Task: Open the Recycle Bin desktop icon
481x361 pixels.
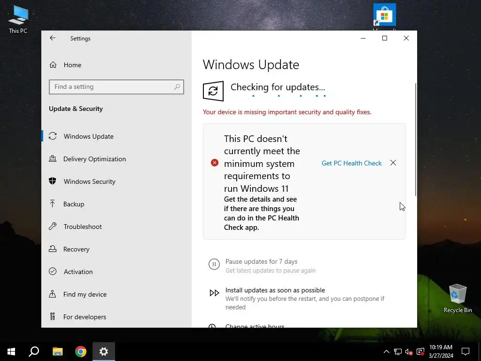Action: pos(458,298)
